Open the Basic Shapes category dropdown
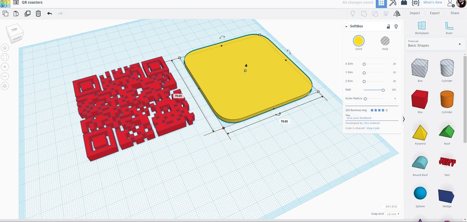This screenshot has width=467, height=222. [434, 44]
